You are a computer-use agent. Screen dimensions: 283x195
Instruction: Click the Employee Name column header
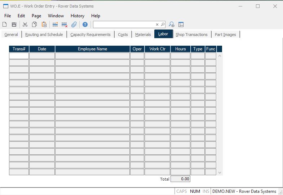pos(92,49)
